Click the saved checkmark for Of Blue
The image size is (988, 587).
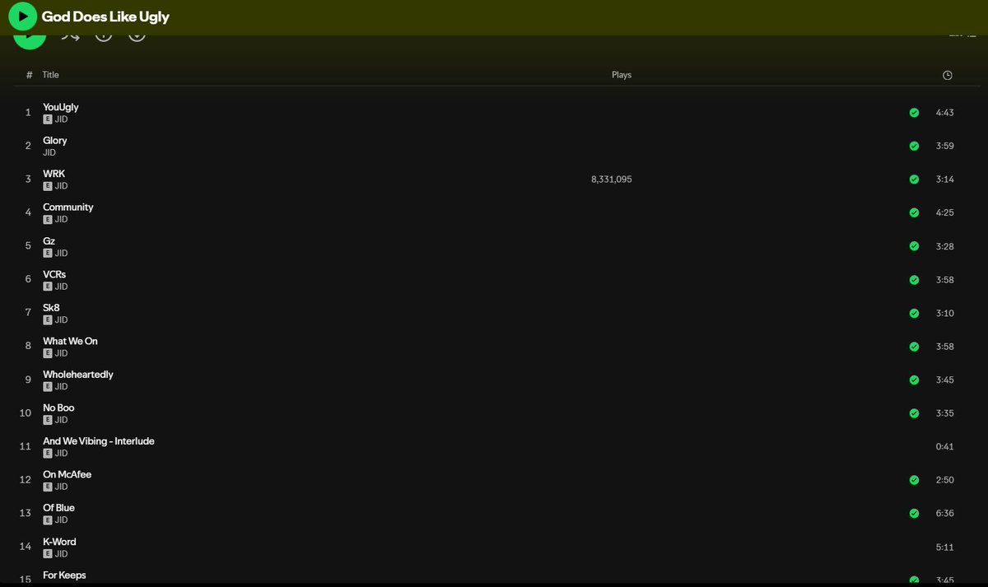(914, 514)
